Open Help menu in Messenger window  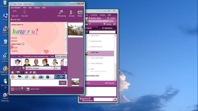(x=109, y=15)
